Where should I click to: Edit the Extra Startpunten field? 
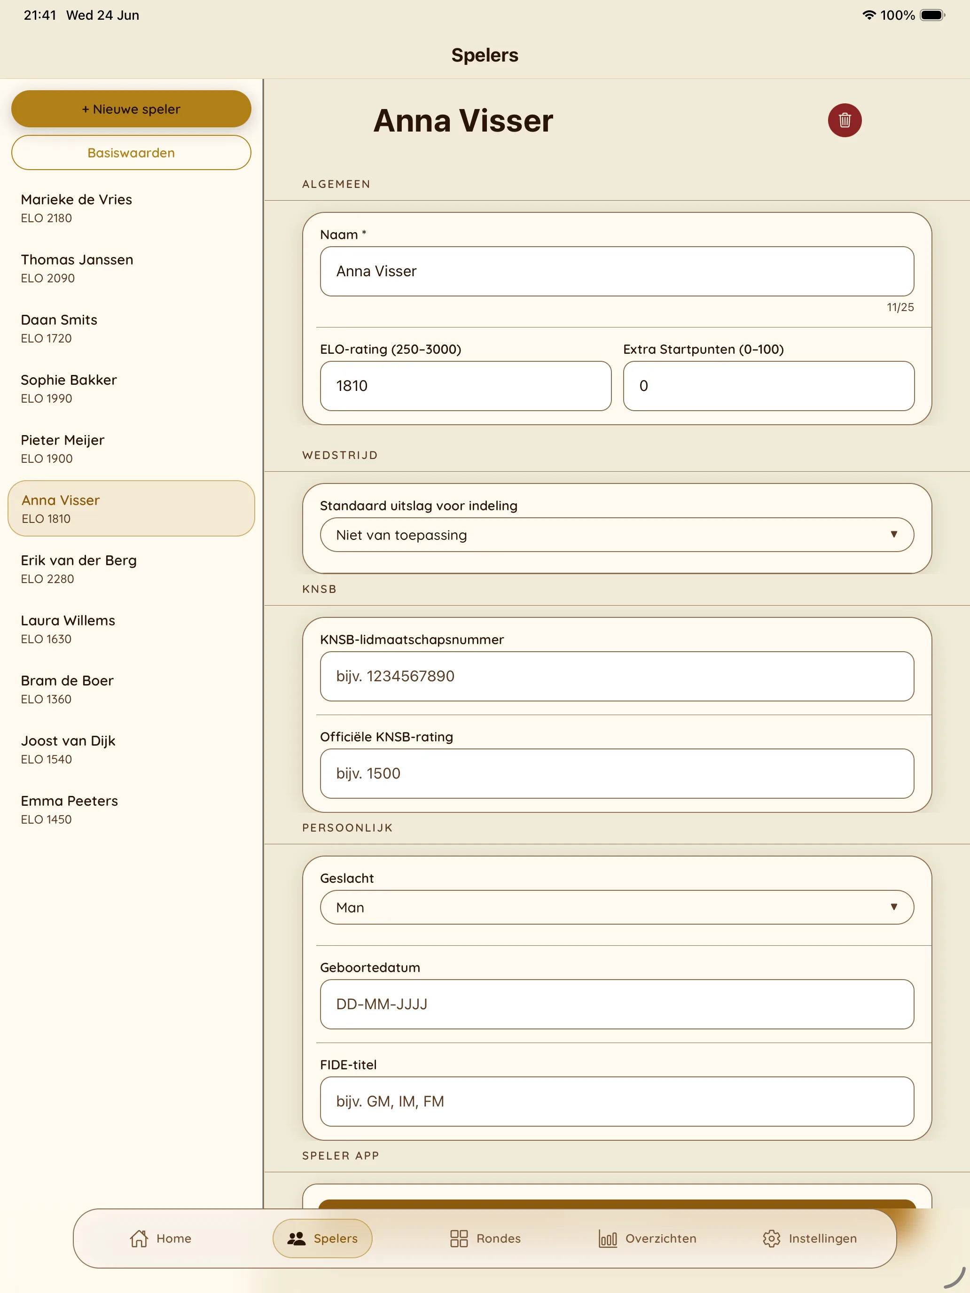pos(768,386)
